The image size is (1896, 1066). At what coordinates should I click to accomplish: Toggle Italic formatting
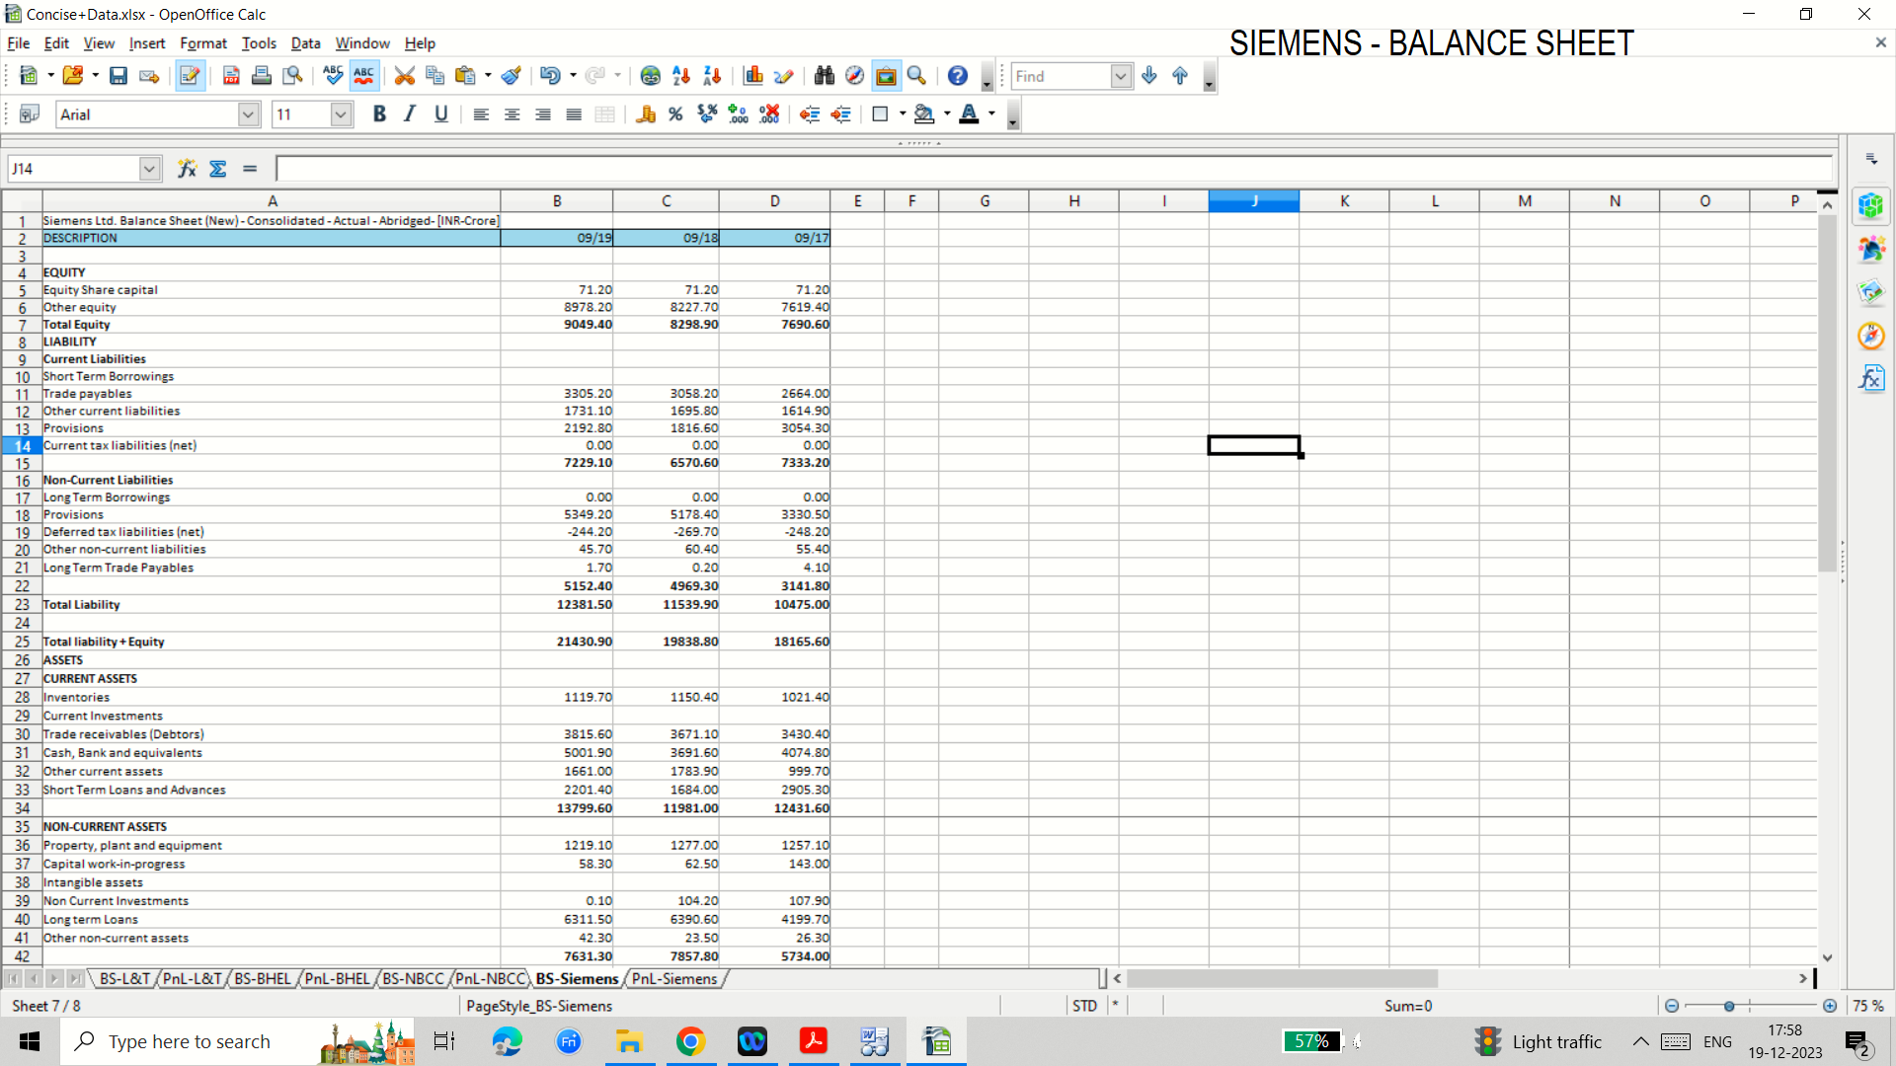[x=410, y=114]
